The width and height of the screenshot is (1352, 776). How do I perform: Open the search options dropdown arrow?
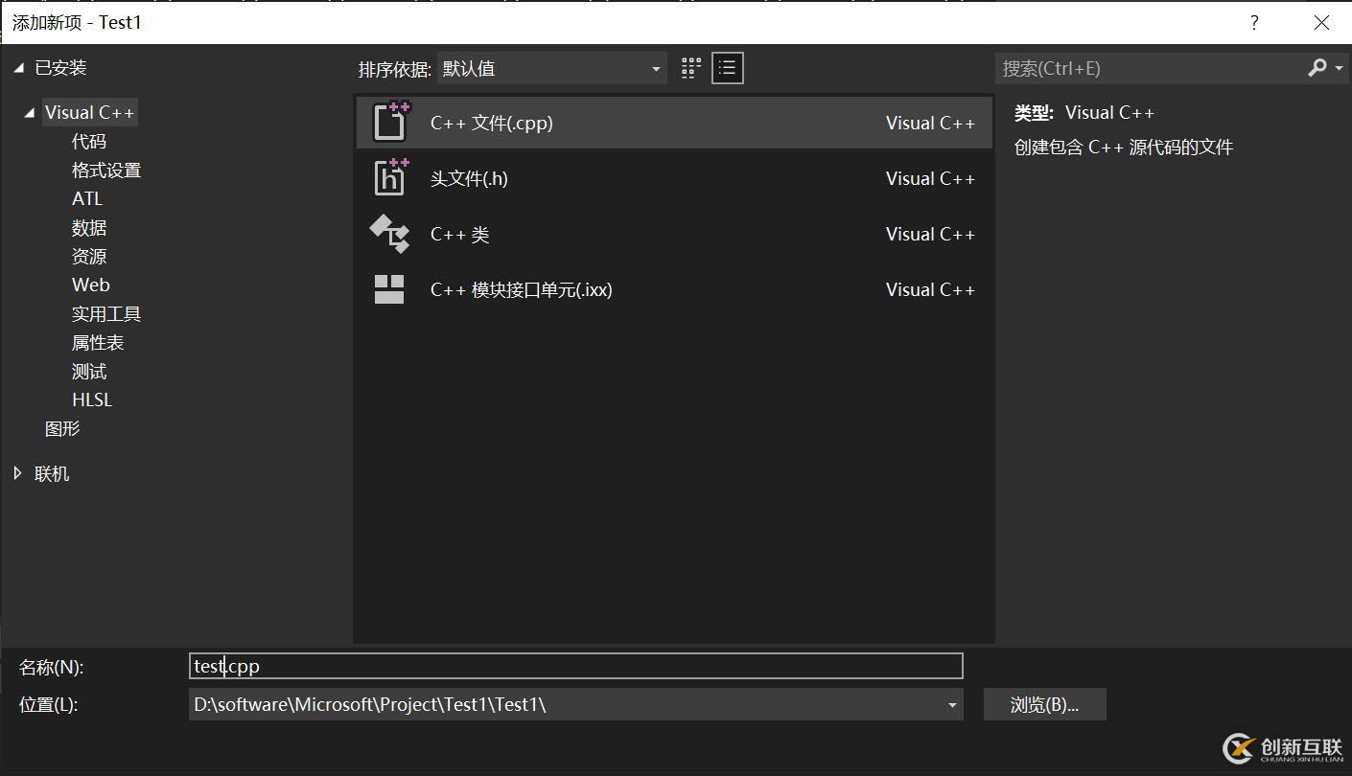click(1340, 69)
